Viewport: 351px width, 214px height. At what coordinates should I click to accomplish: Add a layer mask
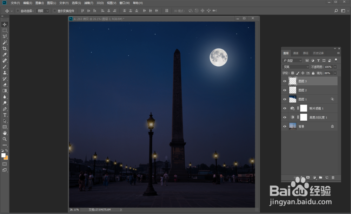click(308, 177)
